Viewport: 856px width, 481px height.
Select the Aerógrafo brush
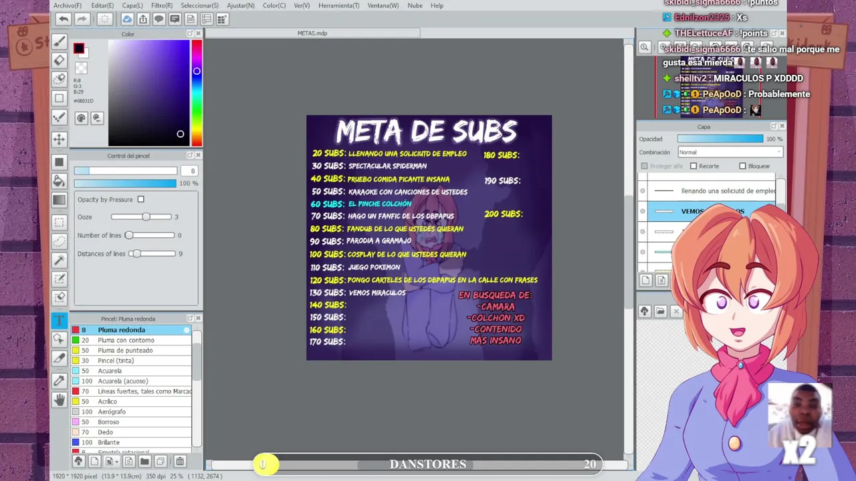pos(131,412)
